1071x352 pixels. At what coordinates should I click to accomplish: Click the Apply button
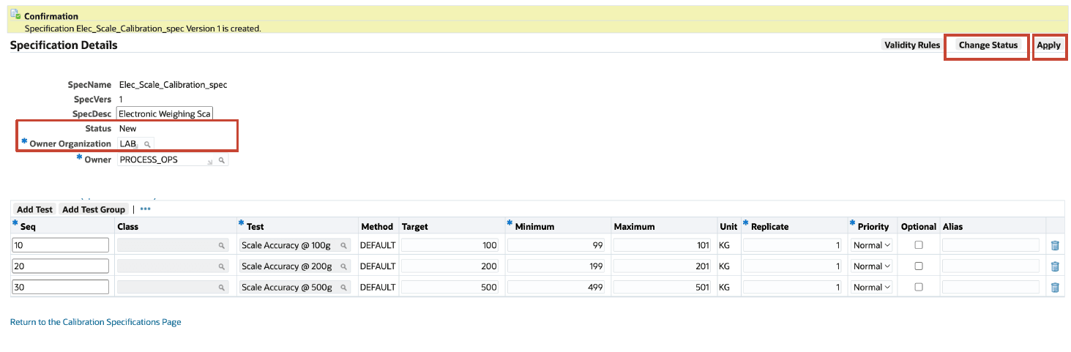pyautogui.click(x=1048, y=45)
